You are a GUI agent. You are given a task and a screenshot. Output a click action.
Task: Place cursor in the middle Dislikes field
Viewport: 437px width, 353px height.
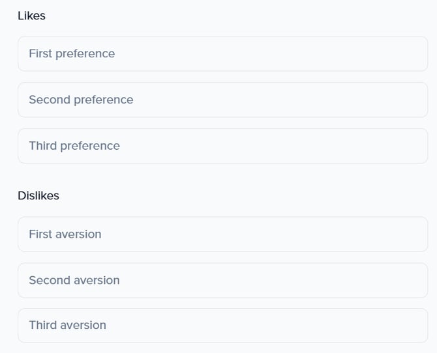222,280
